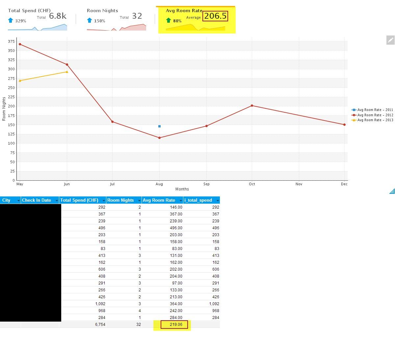Click the Avg Room Rate yellow sparkline
Image resolution: width=395 pixels, height=339 pixels.
pyautogui.click(x=196, y=27)
